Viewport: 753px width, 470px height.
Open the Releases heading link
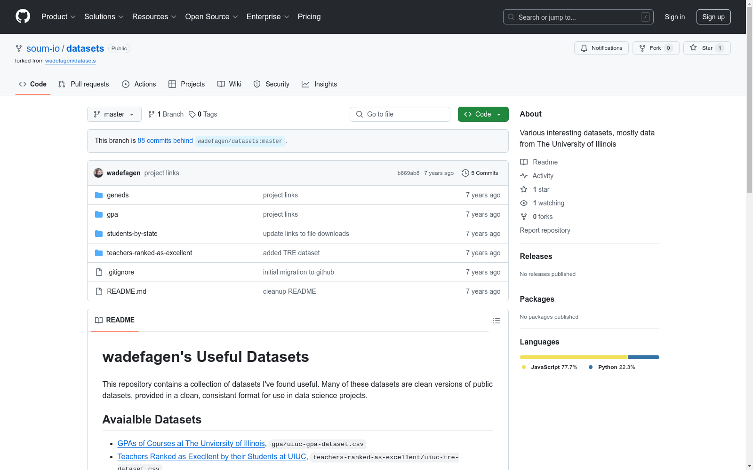(x=536, y=256)
